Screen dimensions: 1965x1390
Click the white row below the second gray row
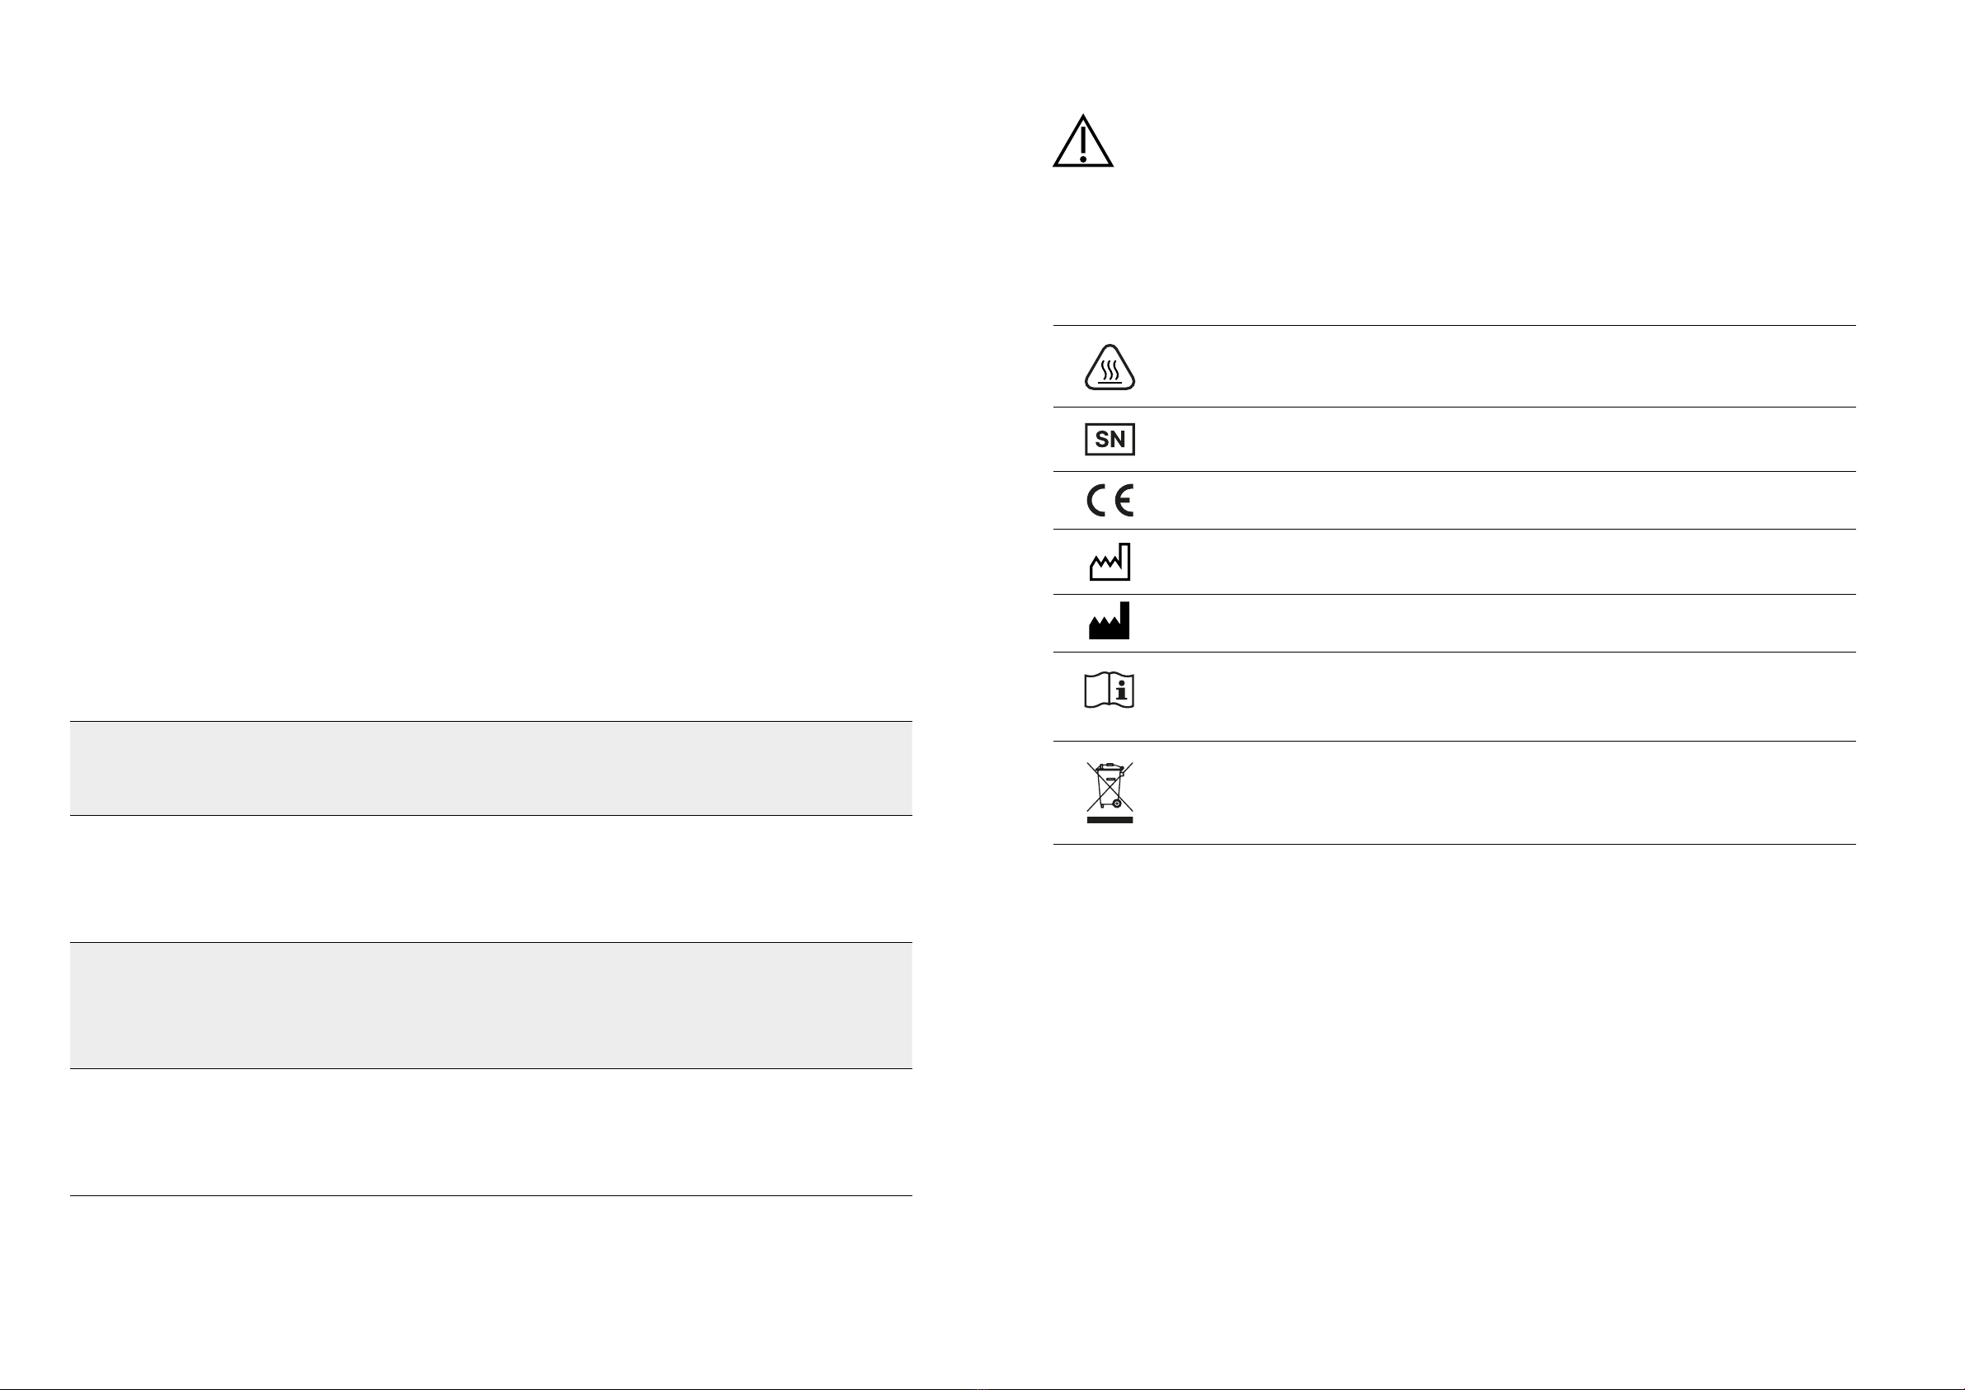point(490,1133)
